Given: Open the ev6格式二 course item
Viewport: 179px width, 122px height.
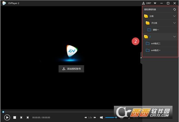Looking at the screenshot, I should [160, 43].
